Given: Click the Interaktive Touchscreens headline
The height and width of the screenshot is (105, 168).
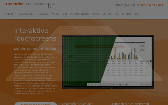Looking at the screenshot, I should (35, 34).
